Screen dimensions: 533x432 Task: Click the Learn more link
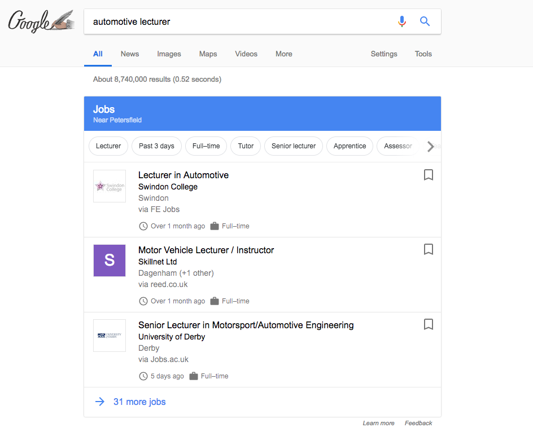click(378, 423)
